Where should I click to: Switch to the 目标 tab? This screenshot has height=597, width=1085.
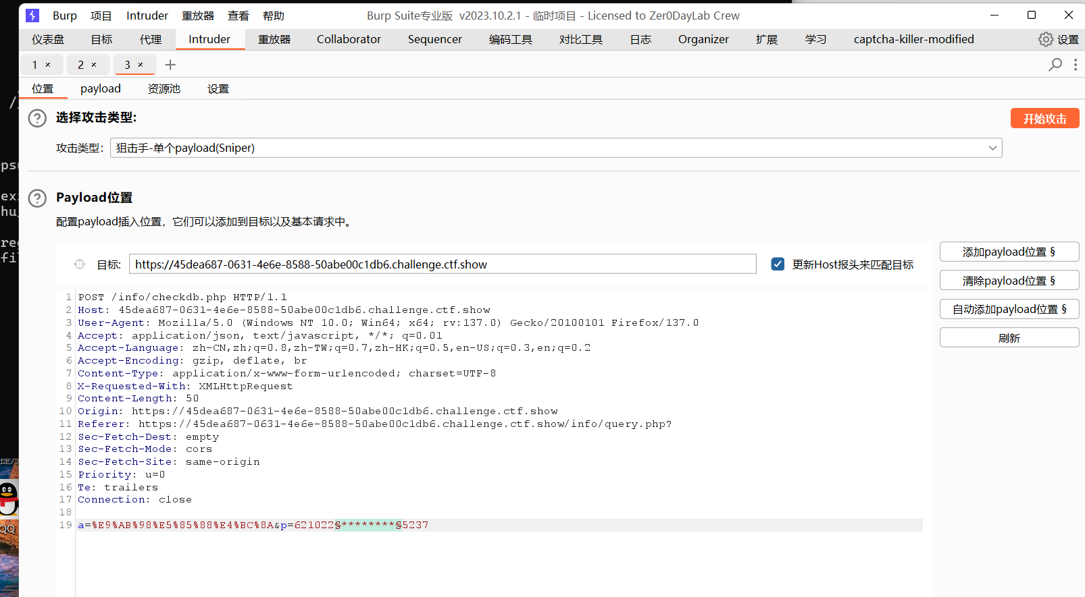coord(102,39)
